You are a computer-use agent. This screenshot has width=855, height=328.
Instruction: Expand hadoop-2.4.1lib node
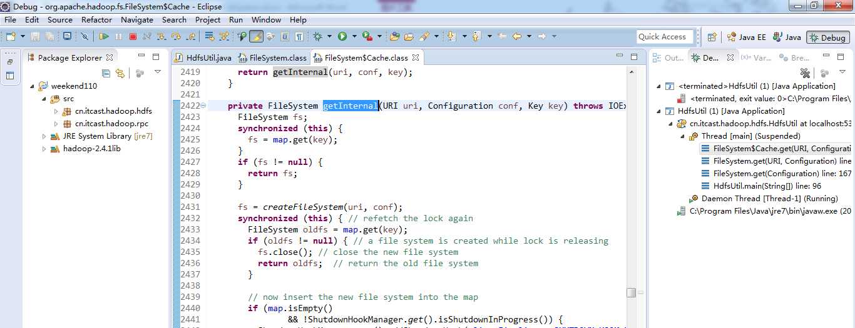(x=44, y=149)
